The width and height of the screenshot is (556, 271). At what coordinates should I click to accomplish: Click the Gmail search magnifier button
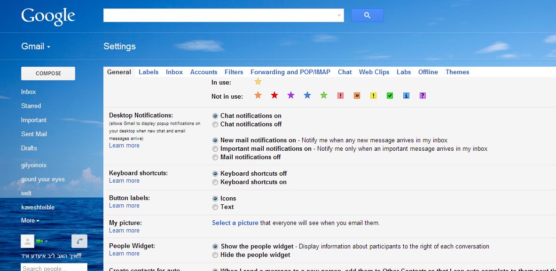(x=367, y=15)
